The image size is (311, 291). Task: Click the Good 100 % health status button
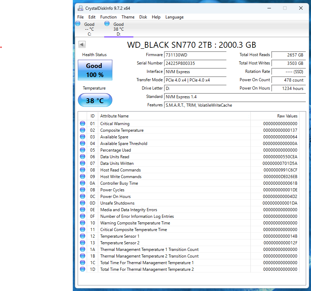pyautogui.click(x=95, y=70)
